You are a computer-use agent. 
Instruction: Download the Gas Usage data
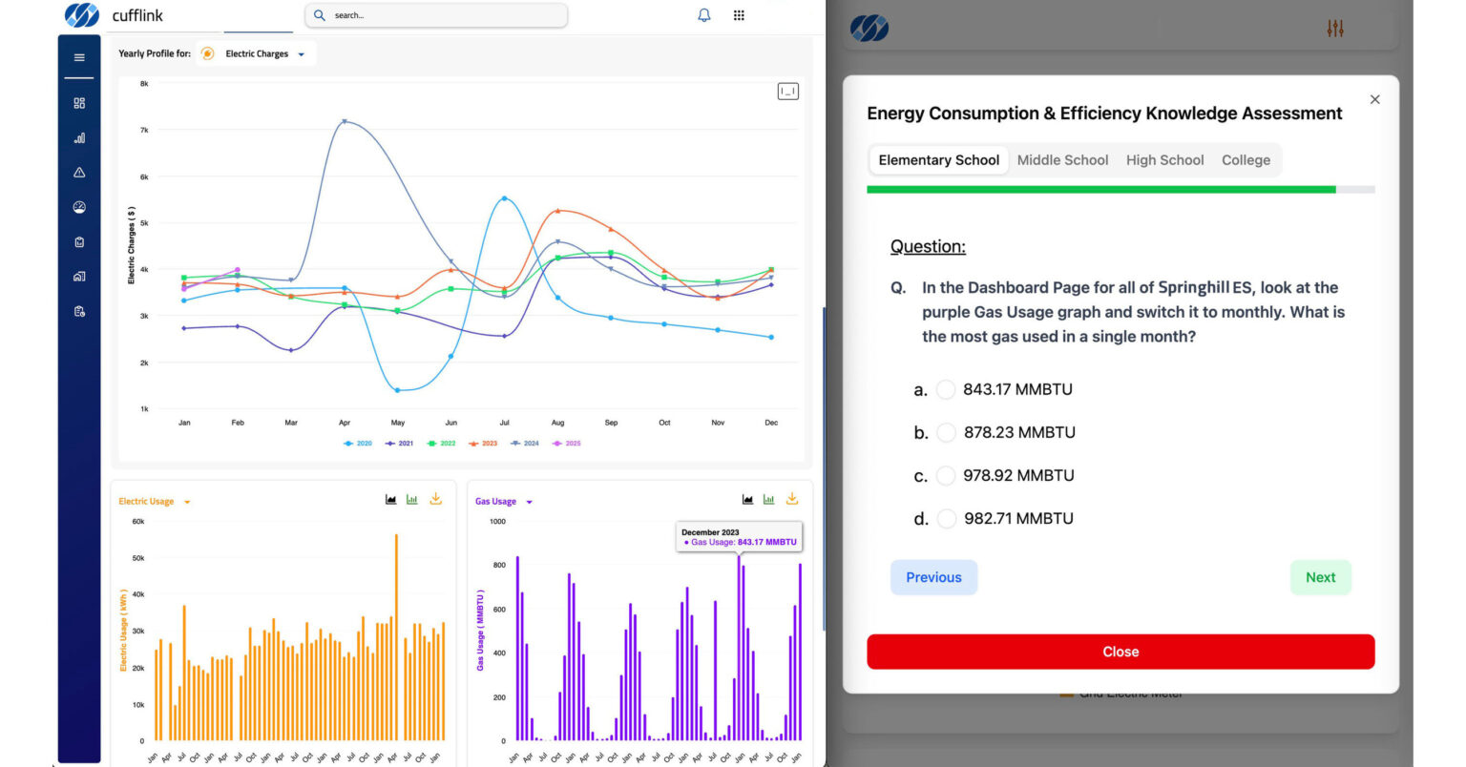[x=792, y=499]
